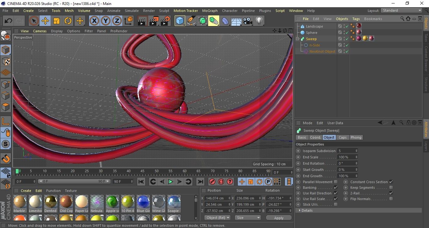Select the Polygons mode icon
Viewport: 429px width, 228px height.
(6, 107)
